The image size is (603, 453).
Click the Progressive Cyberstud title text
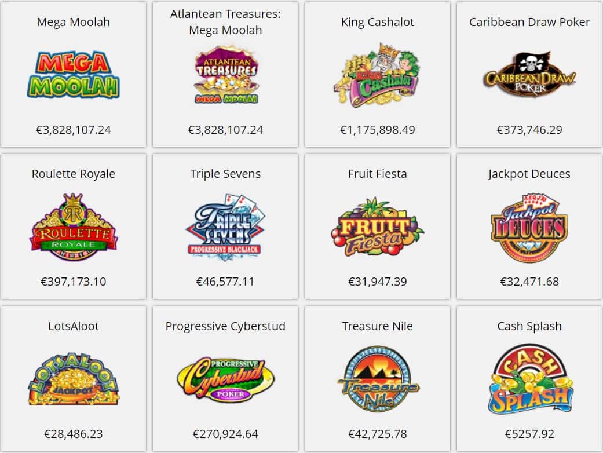(x=225, y=326)
